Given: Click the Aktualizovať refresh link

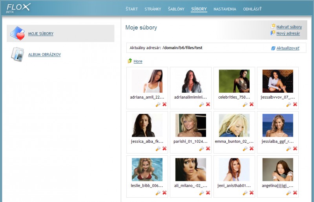Looking at the screenshot, I should coord(288,48).
